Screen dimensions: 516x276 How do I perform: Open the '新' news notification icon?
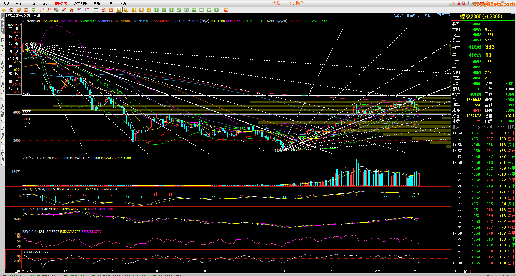pyautogui.click(x=87, y=10)
